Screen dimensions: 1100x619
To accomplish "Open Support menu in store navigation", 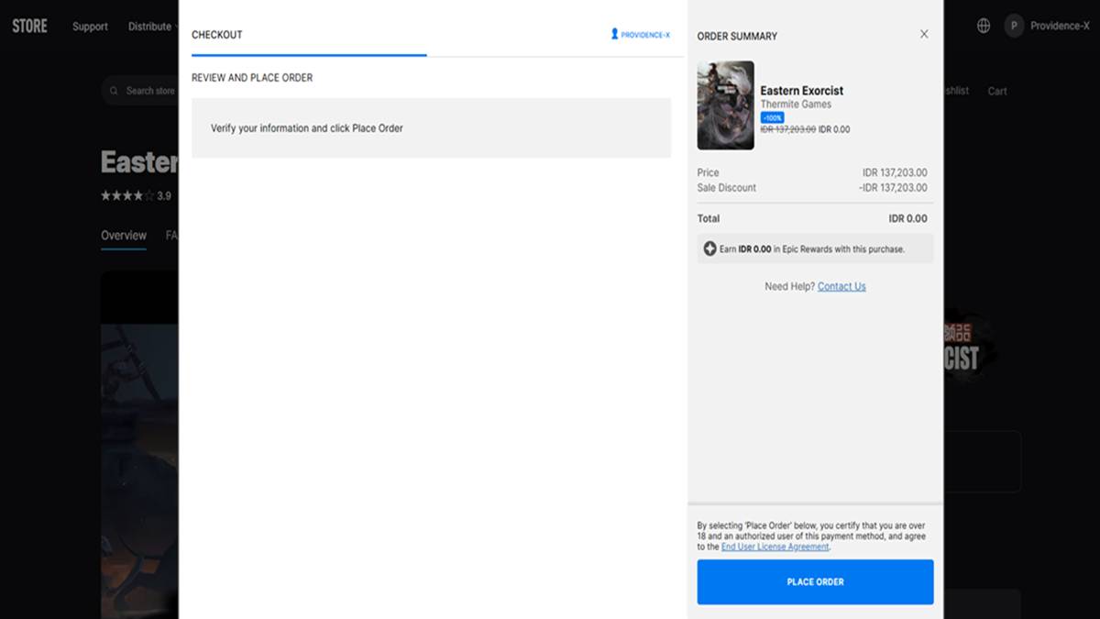I will pyautogui.click(x=90, y=27).
